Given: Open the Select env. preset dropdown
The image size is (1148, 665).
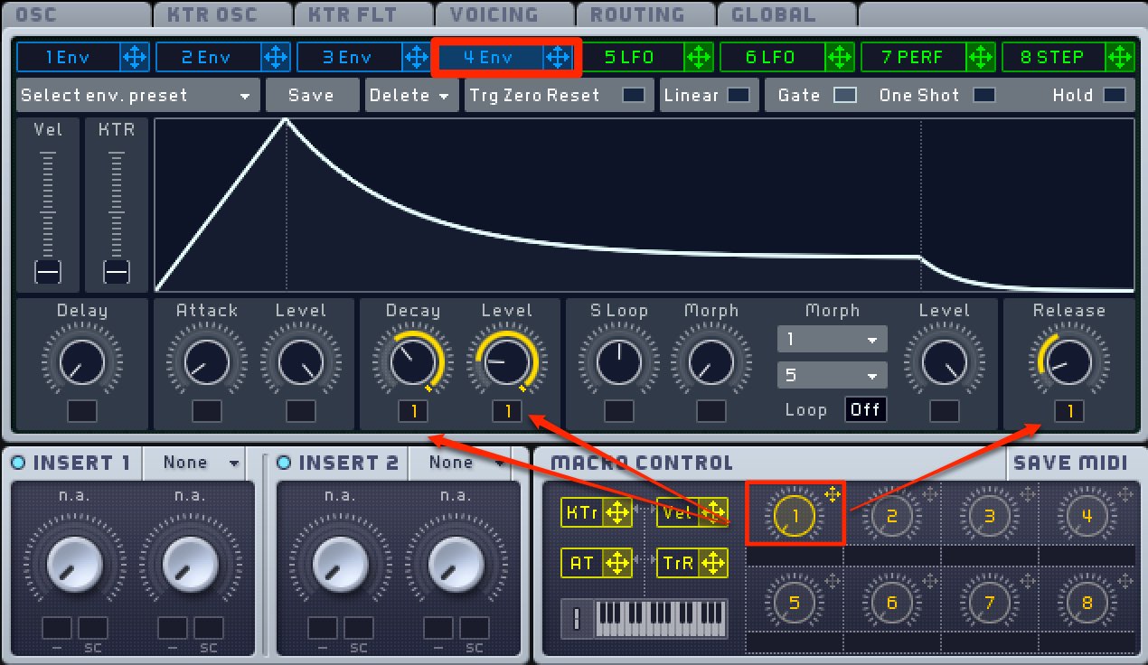Looking at the screenshot, I should pyautogui.click(x=137, y=95).
